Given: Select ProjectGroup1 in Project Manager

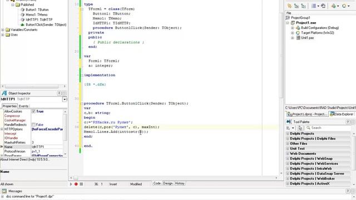Looking at the screenshot, I should coord(300,18).
